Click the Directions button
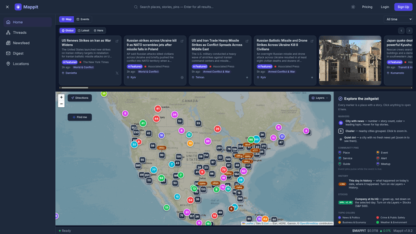The width and height of the screenshot is (416, 234). [x=79, y=98]
